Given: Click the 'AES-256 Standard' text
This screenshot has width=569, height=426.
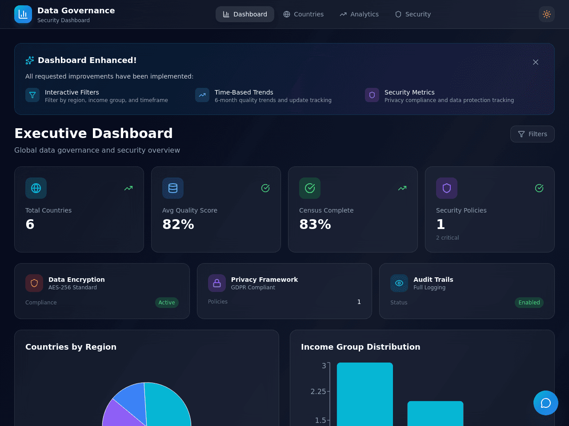Looking at the screenshot, I should (x=72, y=288).
